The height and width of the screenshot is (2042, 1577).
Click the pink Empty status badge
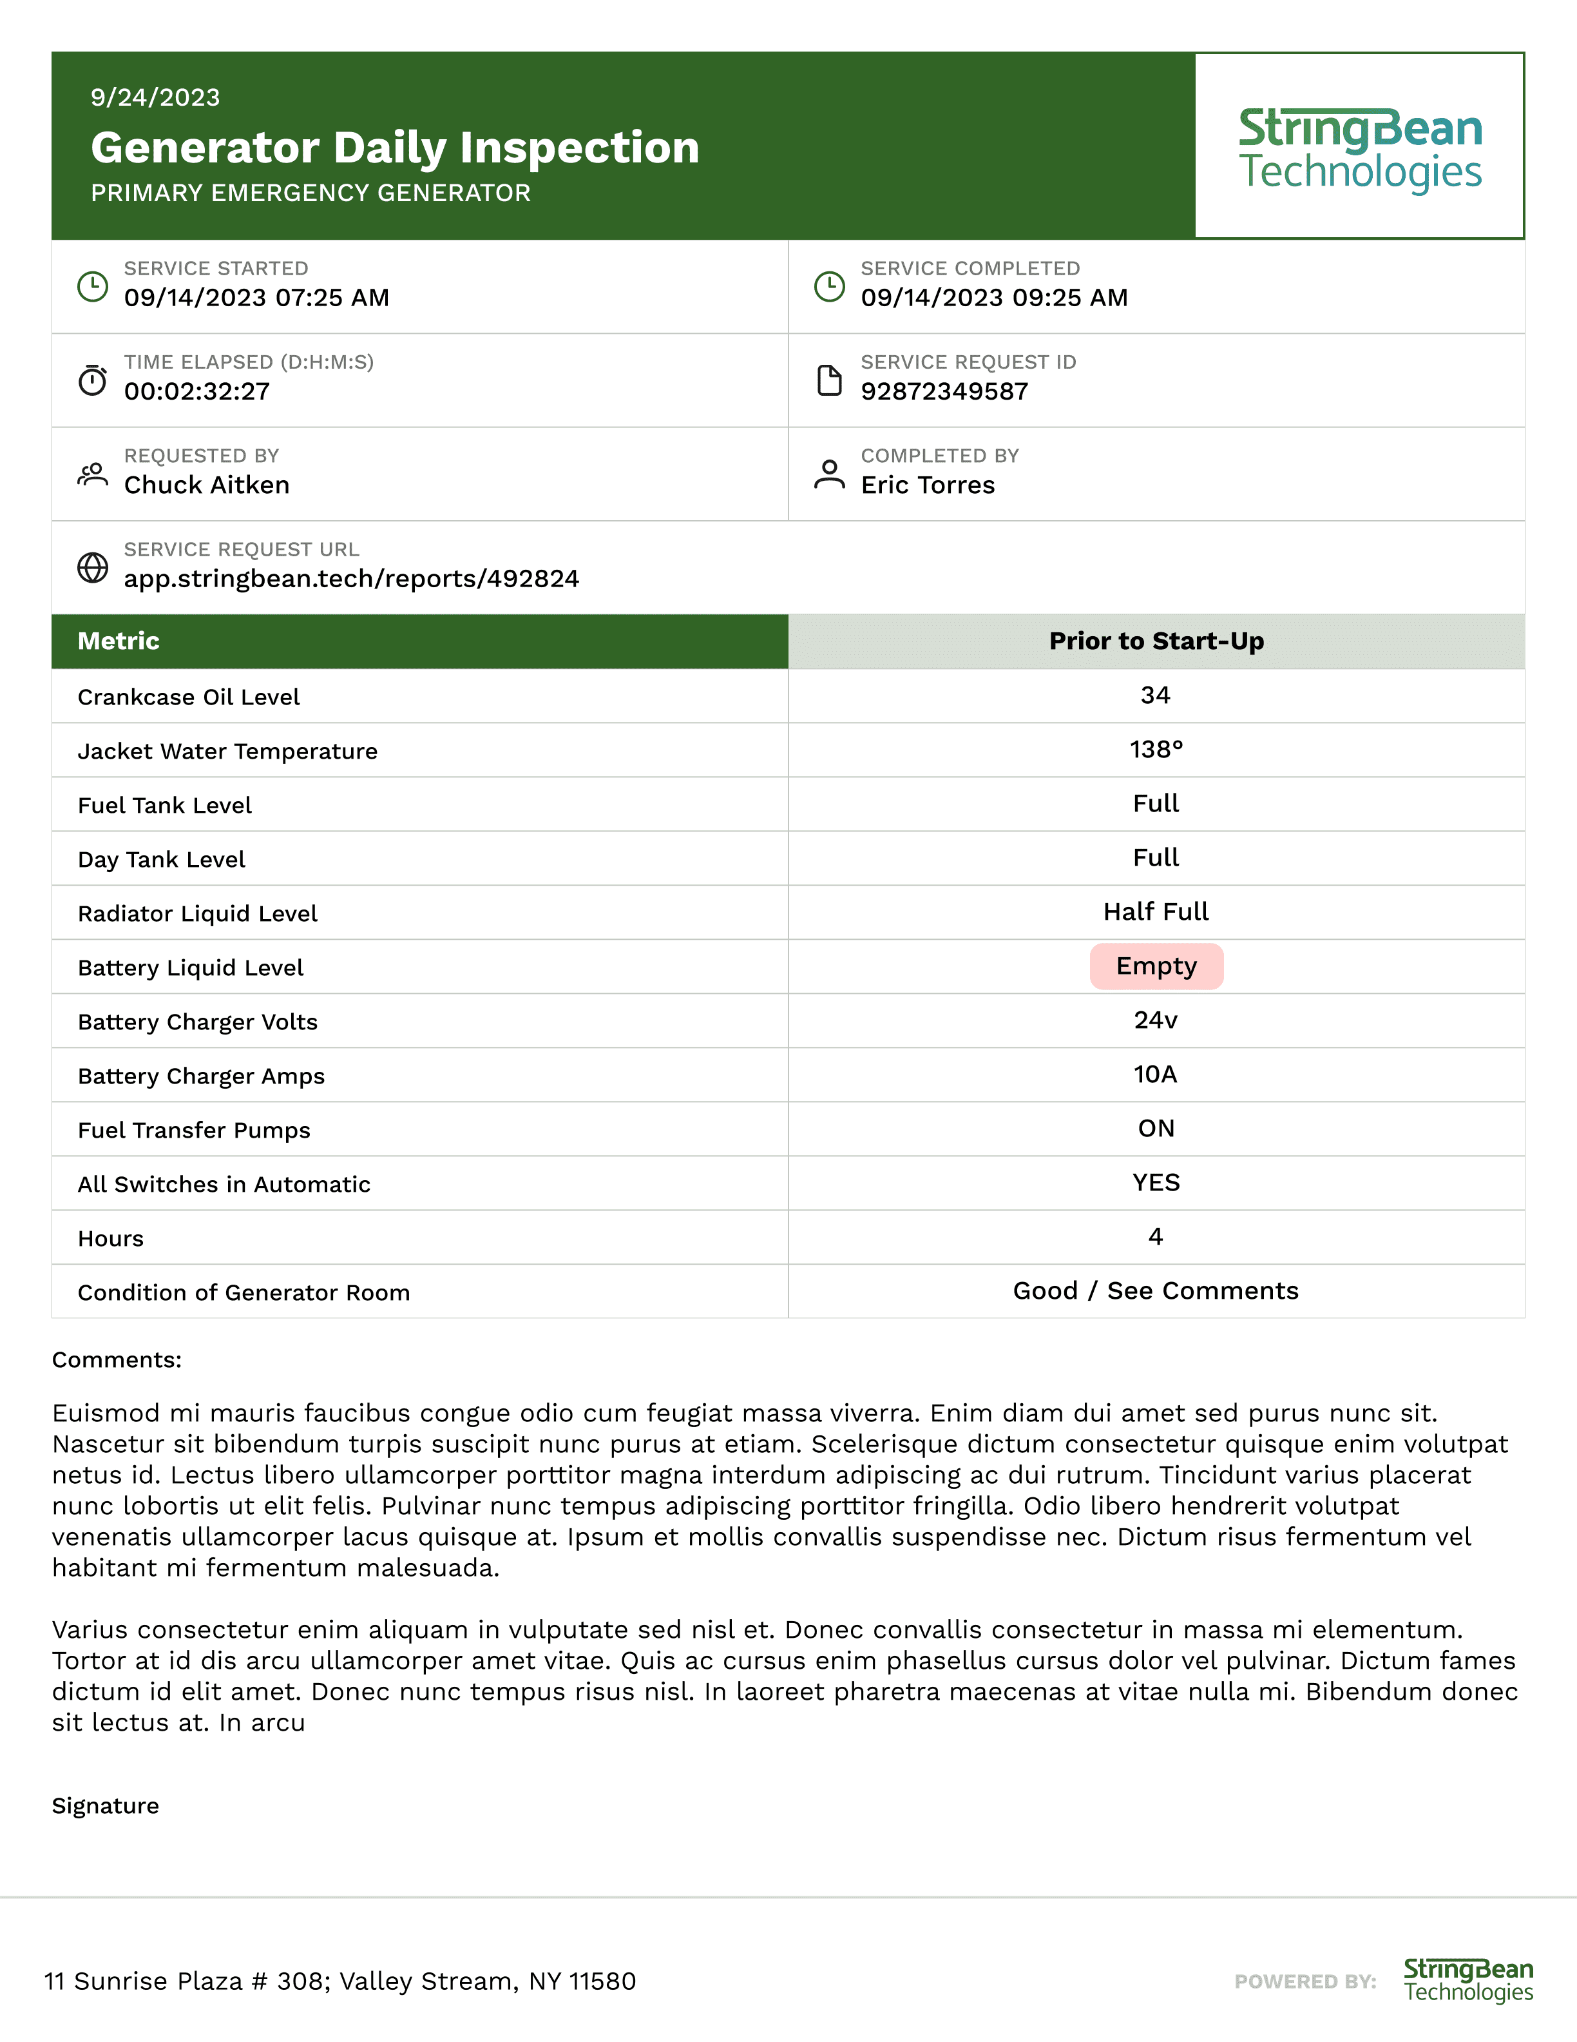(x=1156, y=966)
